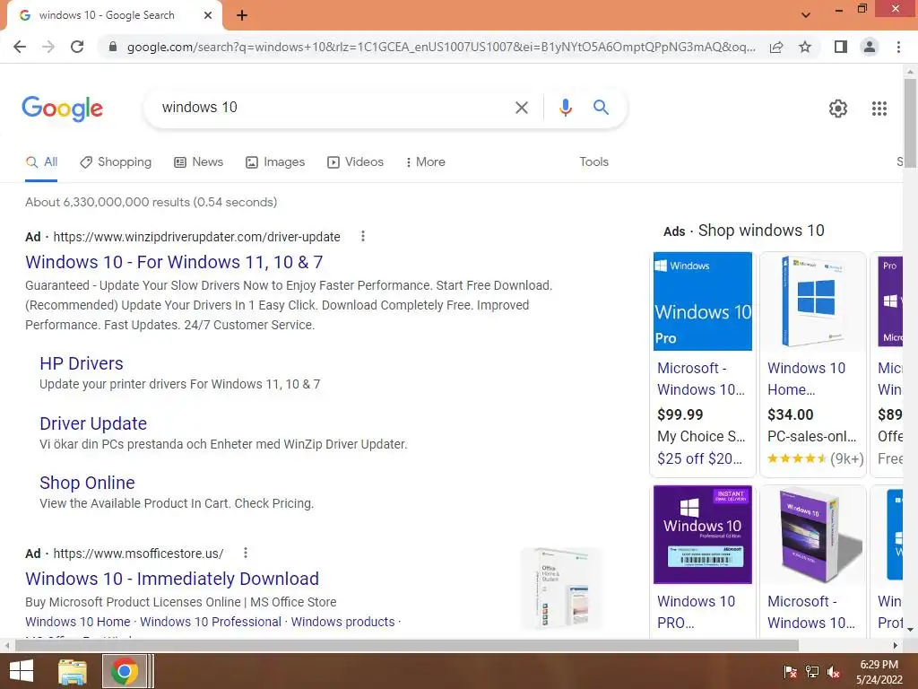This screenshot has height=689, width=918.
Task: Click the '(9k+)' star rating
Action: point(816,458)
